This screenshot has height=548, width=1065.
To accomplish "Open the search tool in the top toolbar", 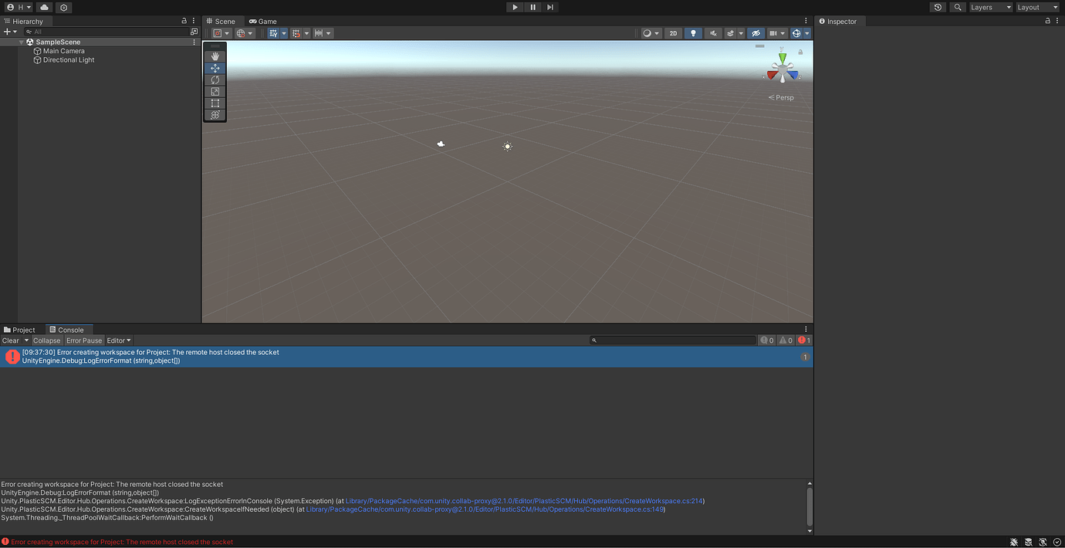I will coord(957,7).
